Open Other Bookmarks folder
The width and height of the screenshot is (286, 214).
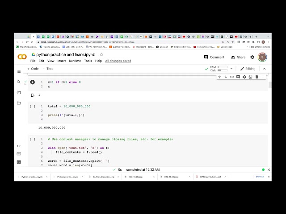pos(261,47)
